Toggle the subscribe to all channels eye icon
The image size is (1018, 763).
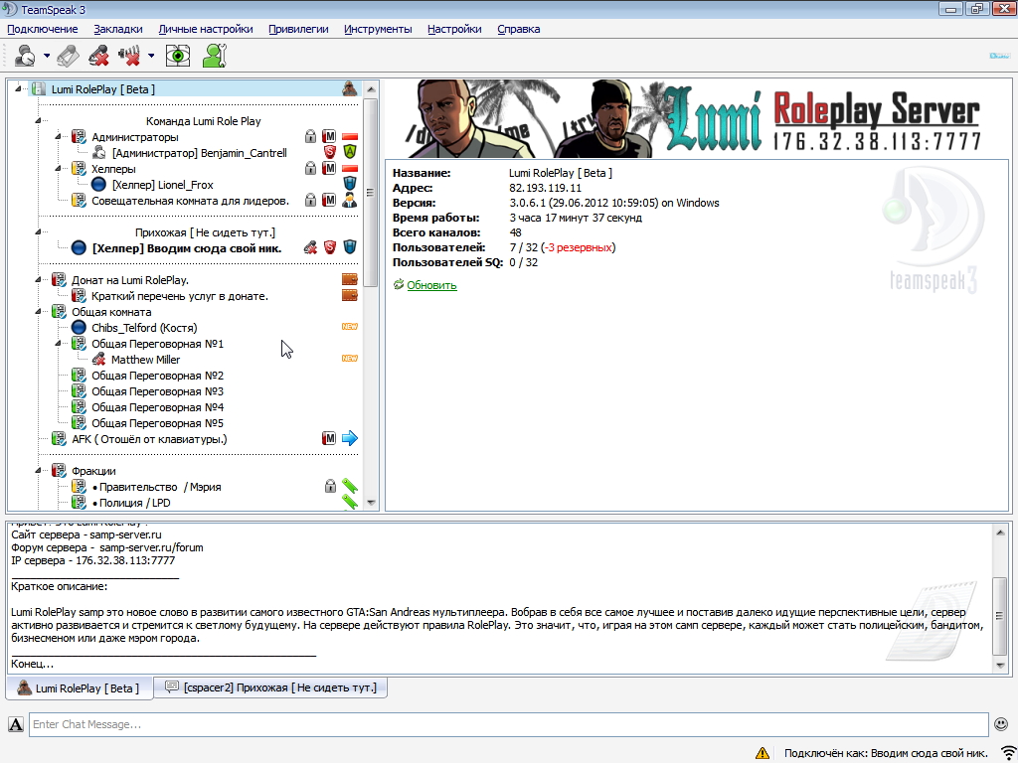[177, 56]
